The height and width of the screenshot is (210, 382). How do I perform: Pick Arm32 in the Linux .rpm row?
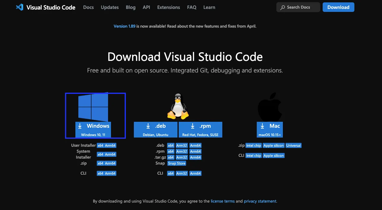182,151
